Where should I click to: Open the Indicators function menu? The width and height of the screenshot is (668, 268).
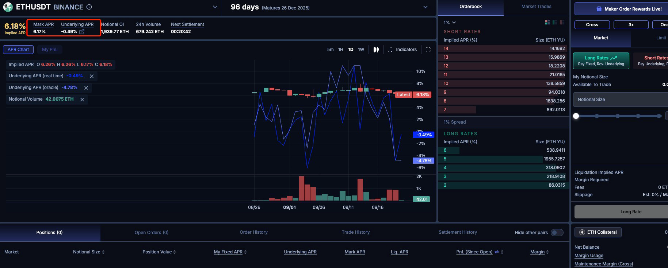coord(402,50)
